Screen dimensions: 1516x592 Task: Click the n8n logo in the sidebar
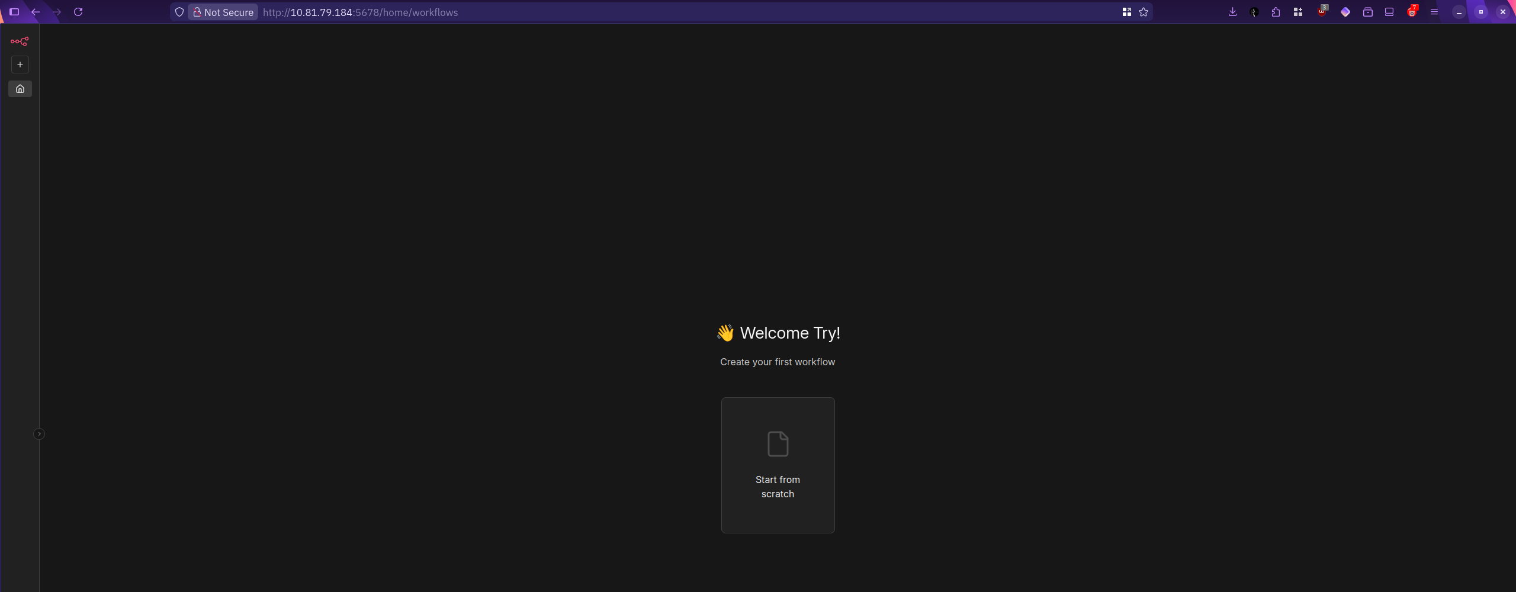(20, 41)
